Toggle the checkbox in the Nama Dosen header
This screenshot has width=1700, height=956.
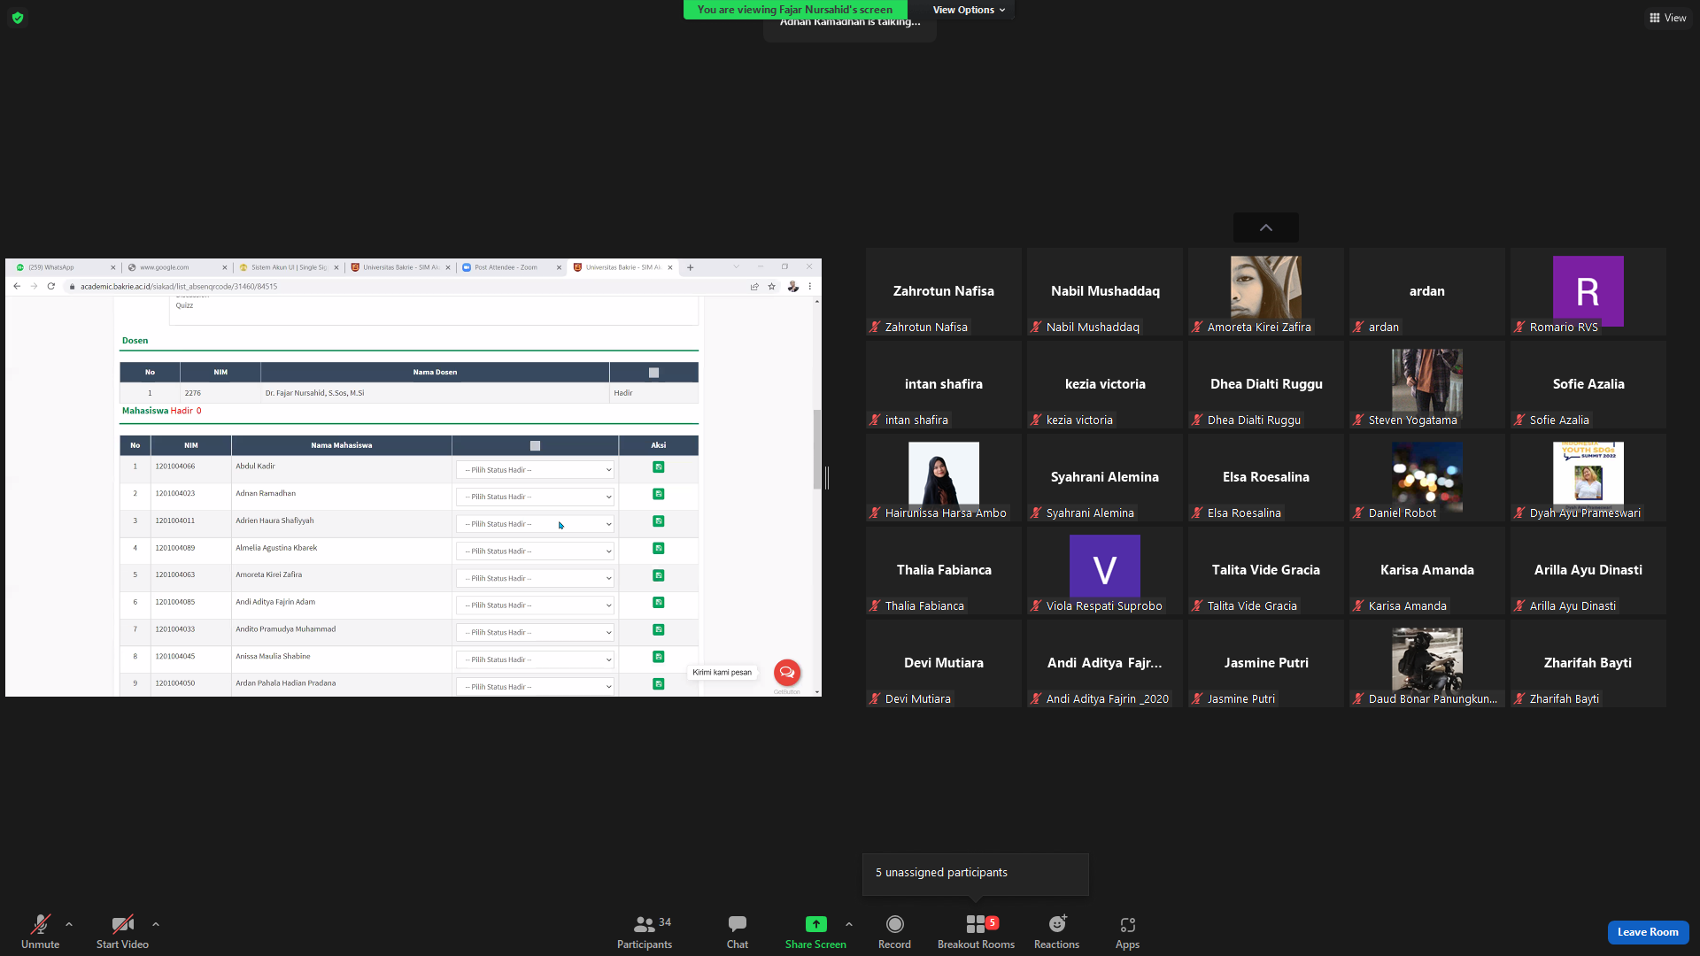pos(654,373)
